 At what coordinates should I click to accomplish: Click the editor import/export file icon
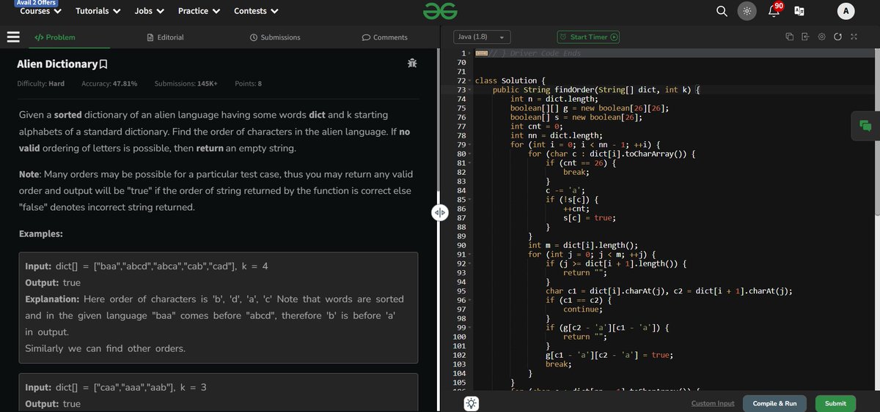804,37
